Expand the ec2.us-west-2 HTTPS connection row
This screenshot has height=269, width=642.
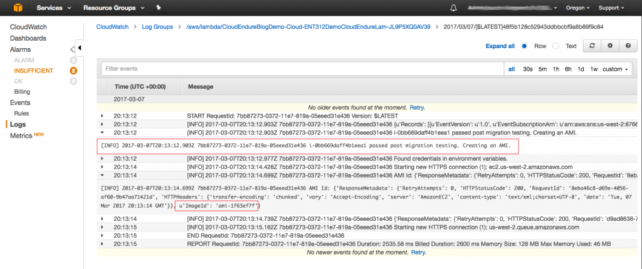(102, 167)
